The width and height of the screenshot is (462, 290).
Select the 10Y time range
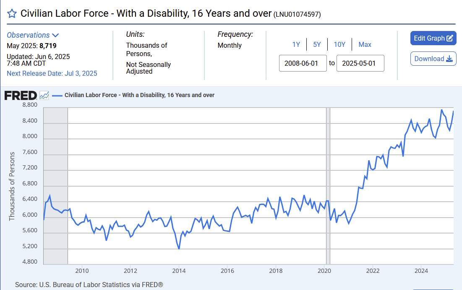(339, 44)
